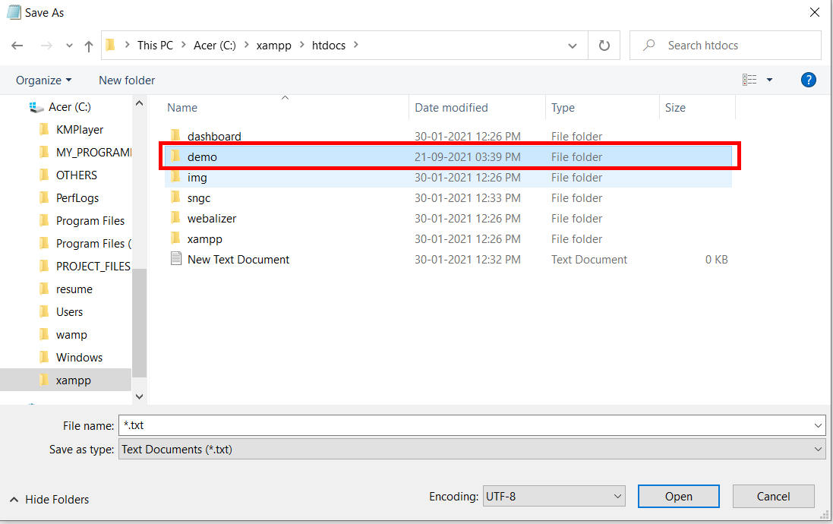Screen dimensions: 833x524
Task: Open the Help question mark icon
Action: tap(808, 80)
